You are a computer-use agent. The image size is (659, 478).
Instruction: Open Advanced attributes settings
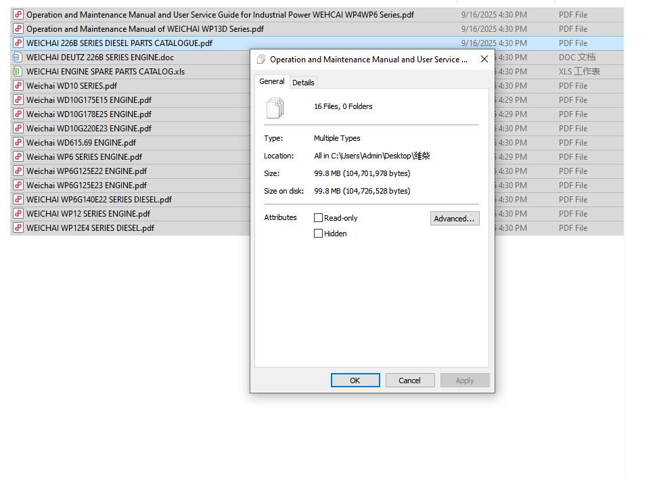[454, 219]
